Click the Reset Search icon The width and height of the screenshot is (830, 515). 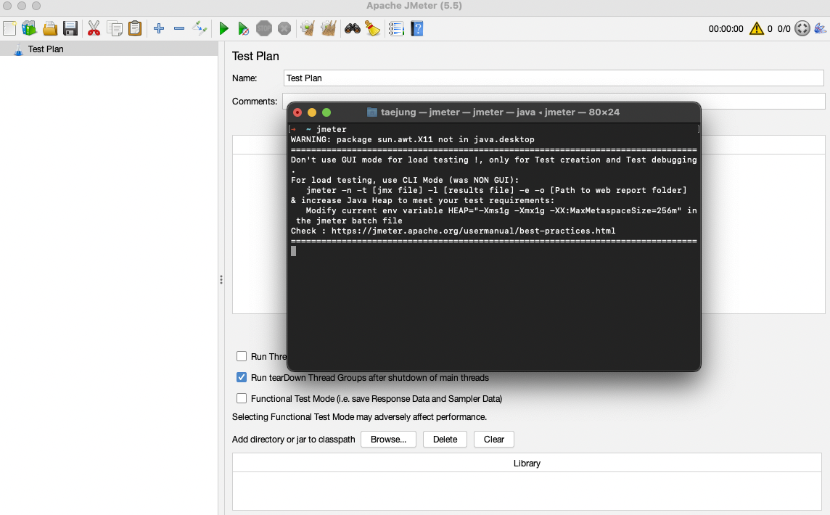coord(373,28)
